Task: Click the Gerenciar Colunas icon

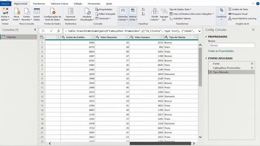Action: point(123,11)
